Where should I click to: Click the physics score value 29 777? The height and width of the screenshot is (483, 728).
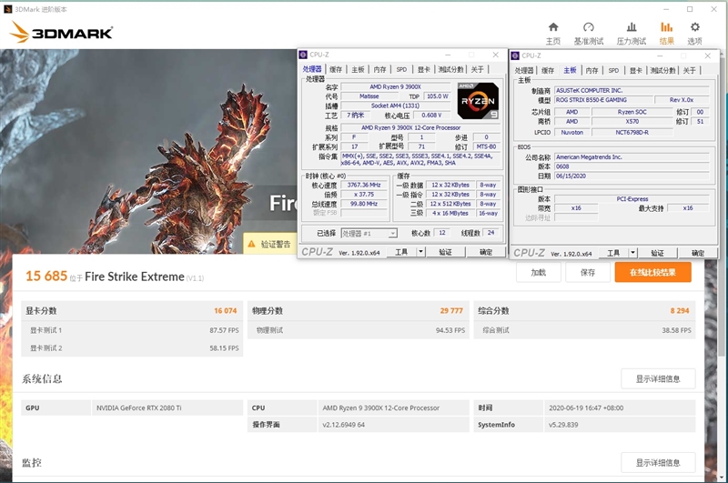click(451, 311)
